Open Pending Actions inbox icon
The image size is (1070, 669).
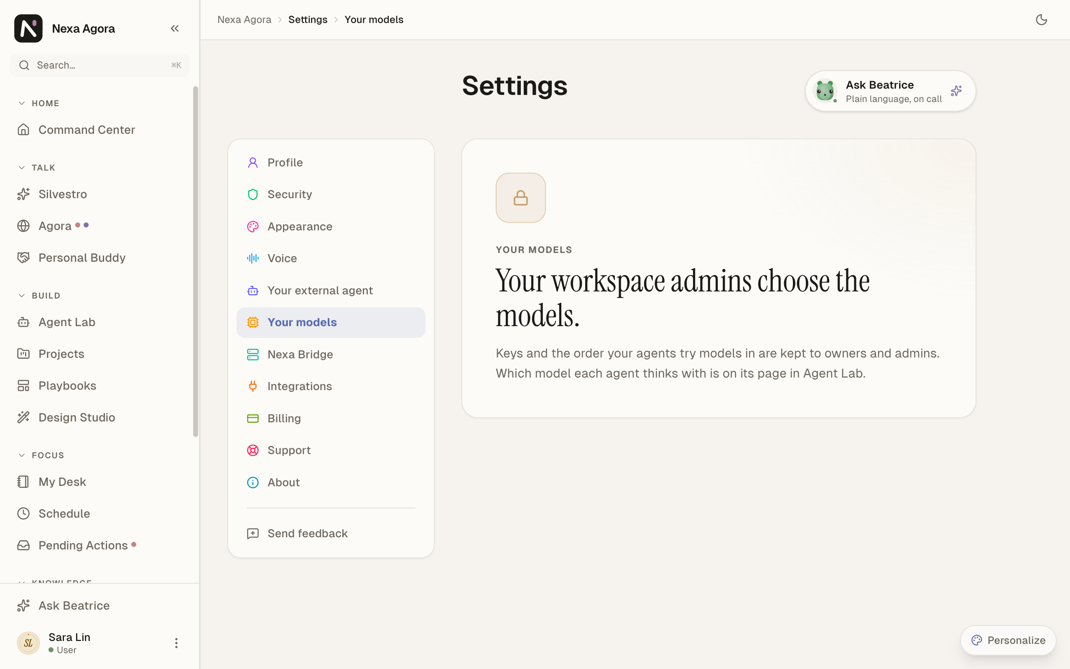(23, 546)
